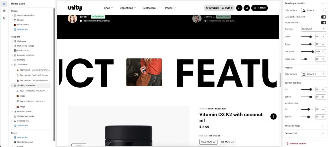Open the Direction dropdown
Image resolution: width=328 pixels, height=147 pixels.
(x=313, y=29)
